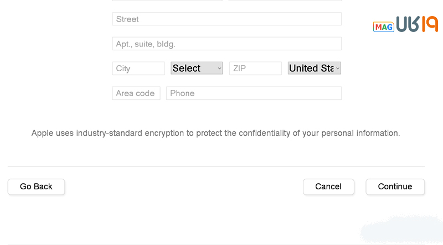
Task: Focus the ZIP code field
Action: (x=255, y=68)
